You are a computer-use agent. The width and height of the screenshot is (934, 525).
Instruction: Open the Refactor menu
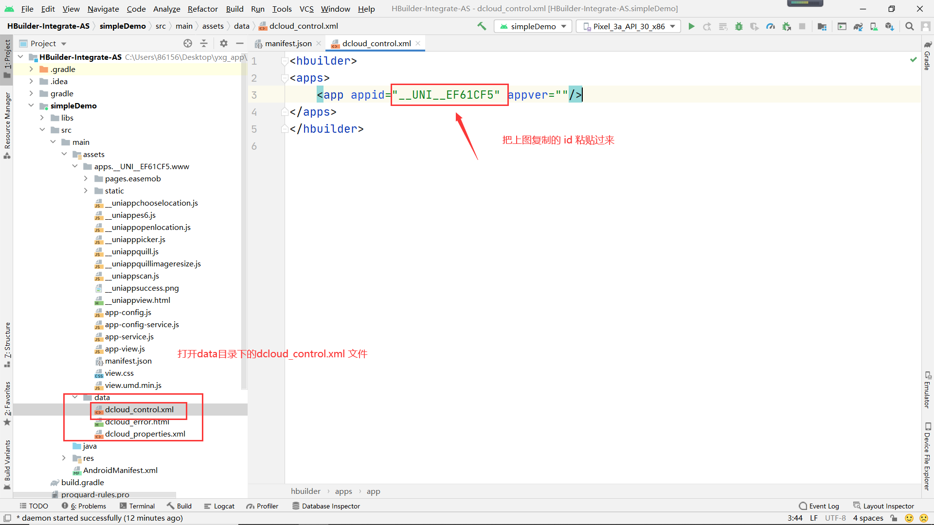pos(202,9)
